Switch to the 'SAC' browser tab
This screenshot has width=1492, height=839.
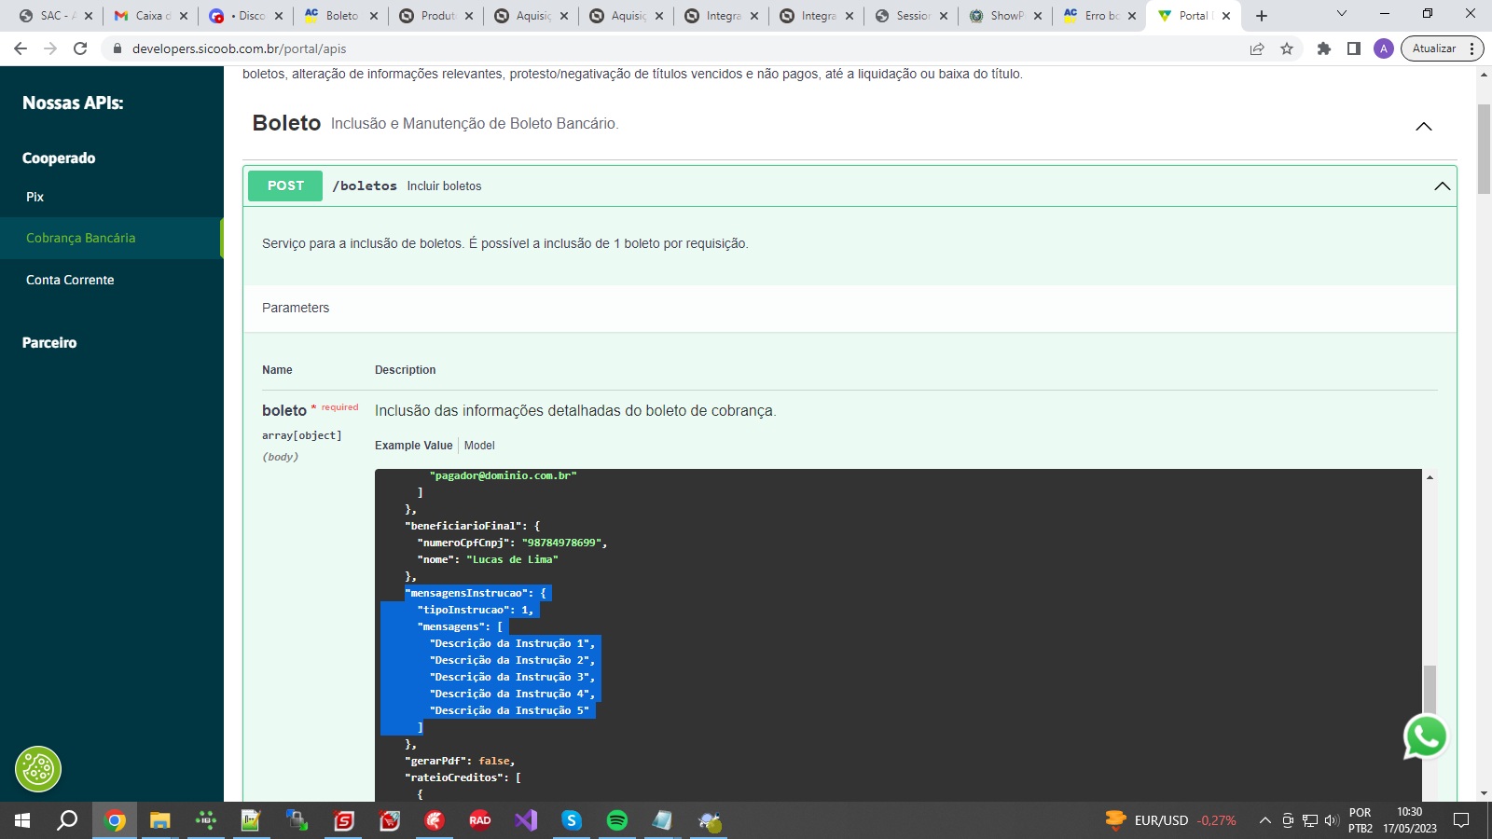56,16
